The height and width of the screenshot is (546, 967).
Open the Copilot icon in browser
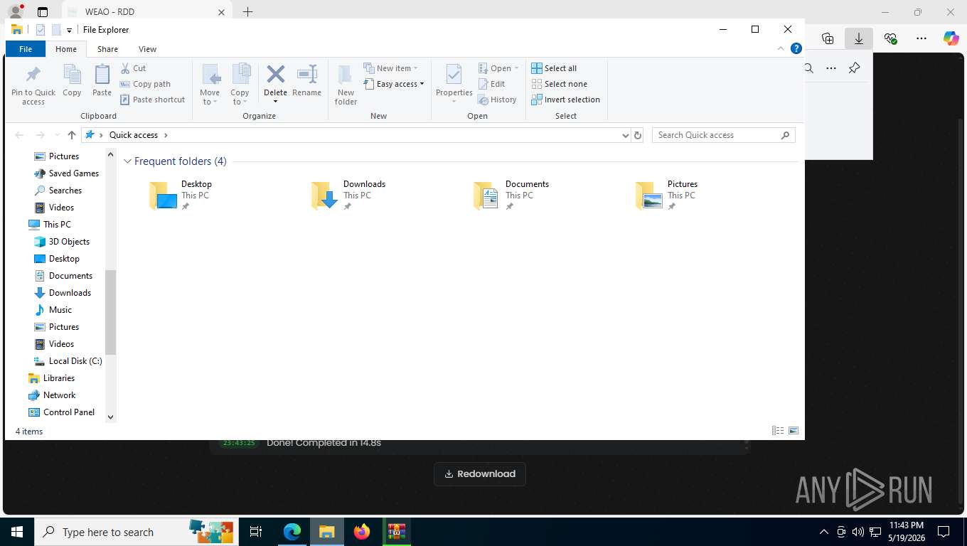(x=951, y=38)
